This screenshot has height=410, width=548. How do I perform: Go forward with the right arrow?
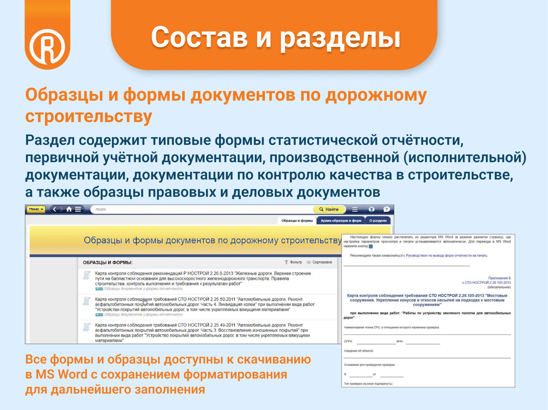pyautogui.click(x=61, y=209)
